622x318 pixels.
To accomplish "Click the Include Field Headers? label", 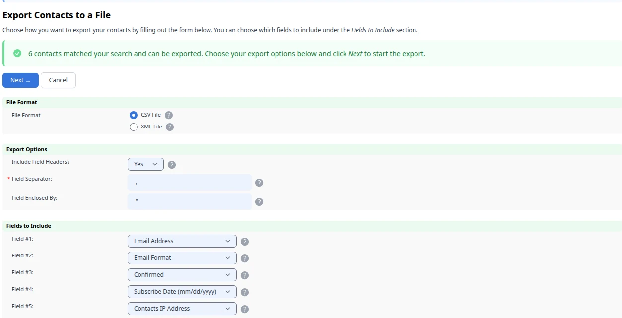I will [x=41, y=162].
